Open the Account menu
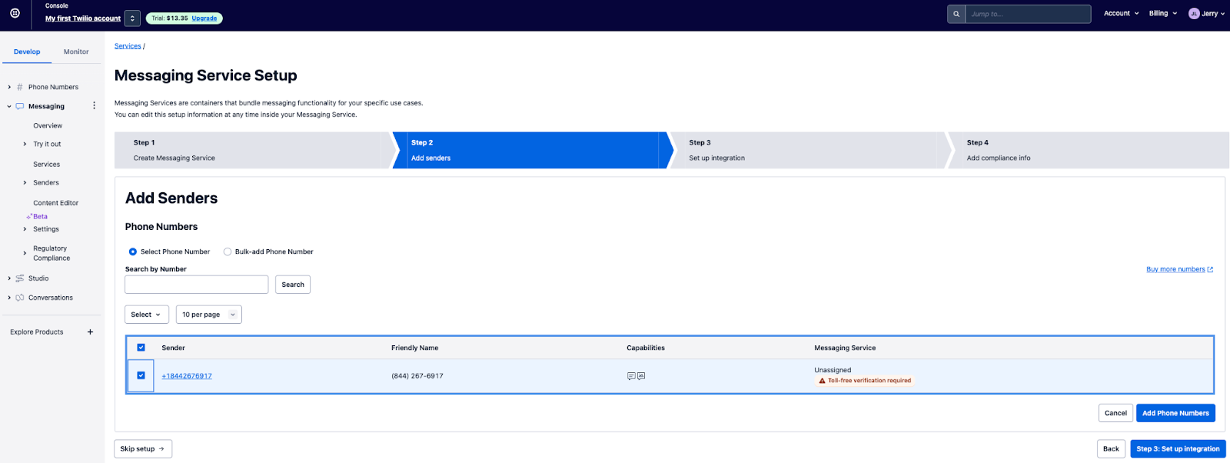Screen dimensions: 1230x463 coord(1122,13)
